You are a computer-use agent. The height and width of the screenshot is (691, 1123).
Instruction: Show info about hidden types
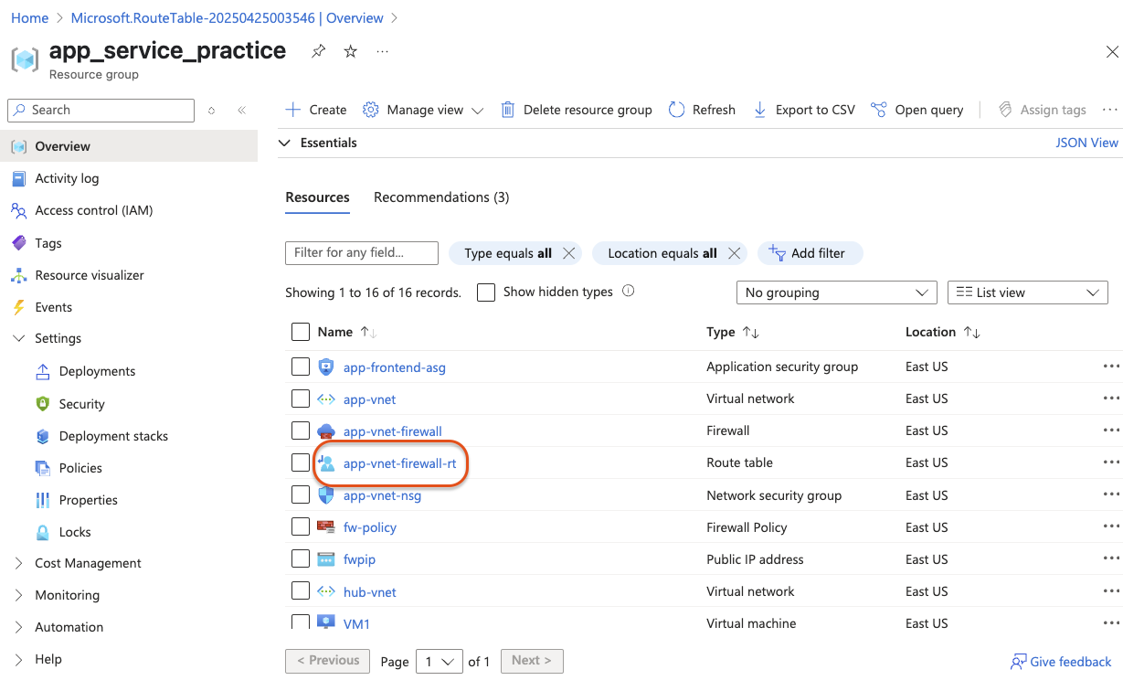[628, 292]
